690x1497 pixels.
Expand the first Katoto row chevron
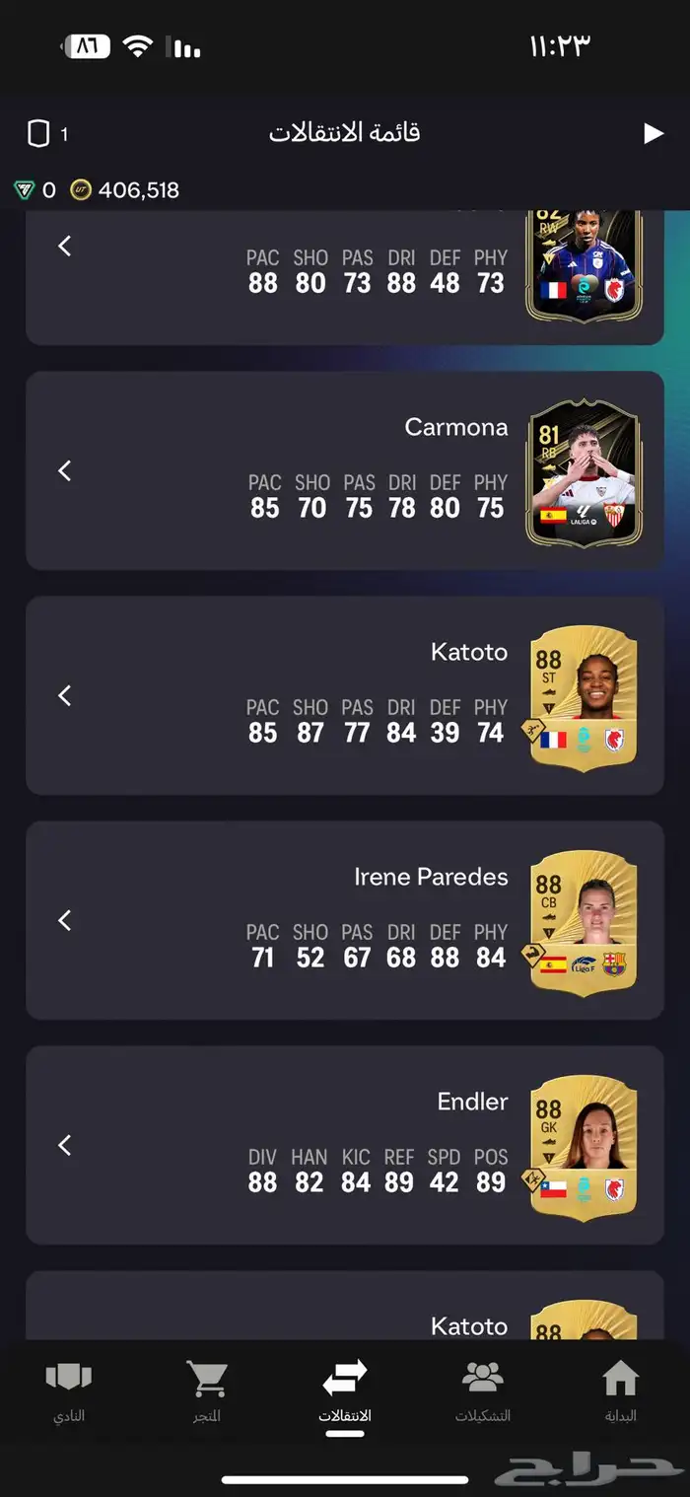(65, 695)
